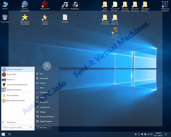The width and height of the screenshot is (171, 137).
Task: Open Task View on the taskbar
Action: pyautogui.click(x=10, y=134)
